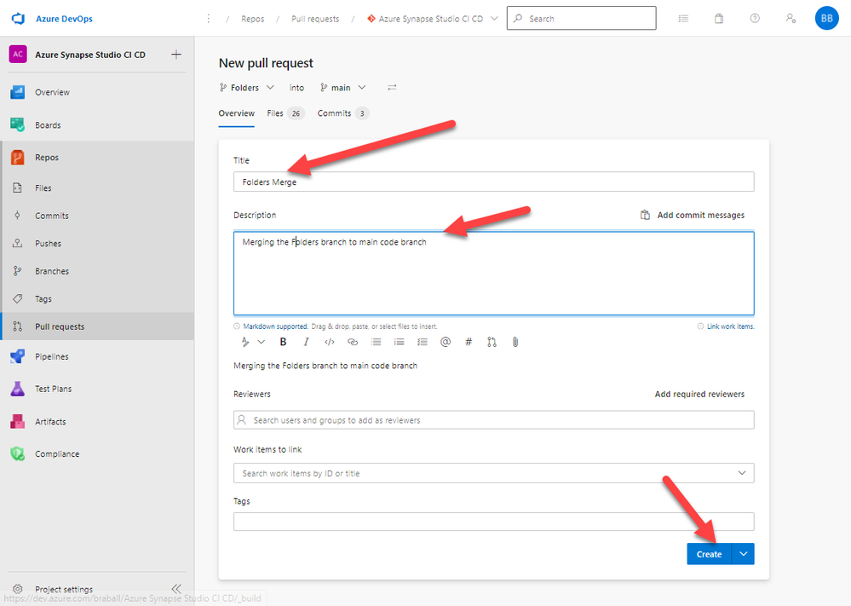This screenshot has height=606, width=851.
Task: Open the work items list icon
Action: coord(683,19)
